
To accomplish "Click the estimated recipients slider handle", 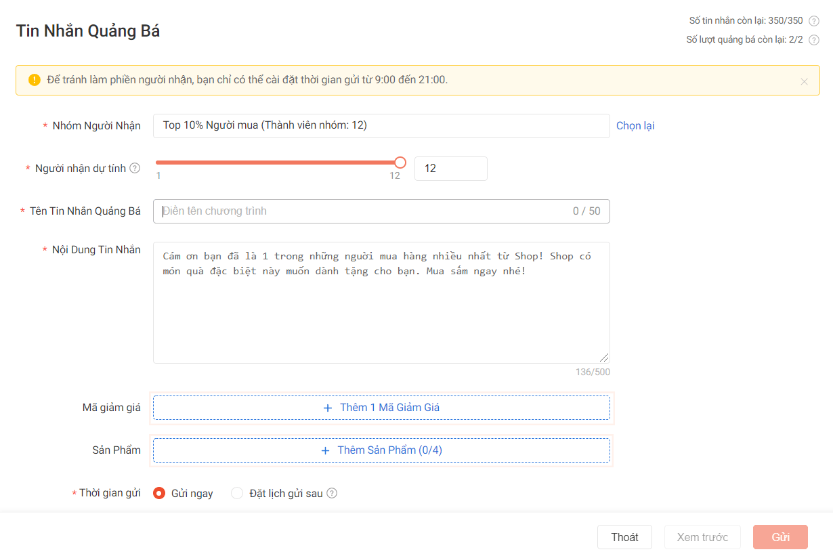I will coord(400,163).
